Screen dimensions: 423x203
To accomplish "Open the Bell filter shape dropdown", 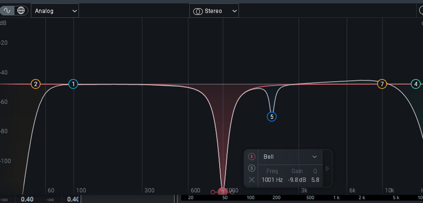I will point(290,157).
